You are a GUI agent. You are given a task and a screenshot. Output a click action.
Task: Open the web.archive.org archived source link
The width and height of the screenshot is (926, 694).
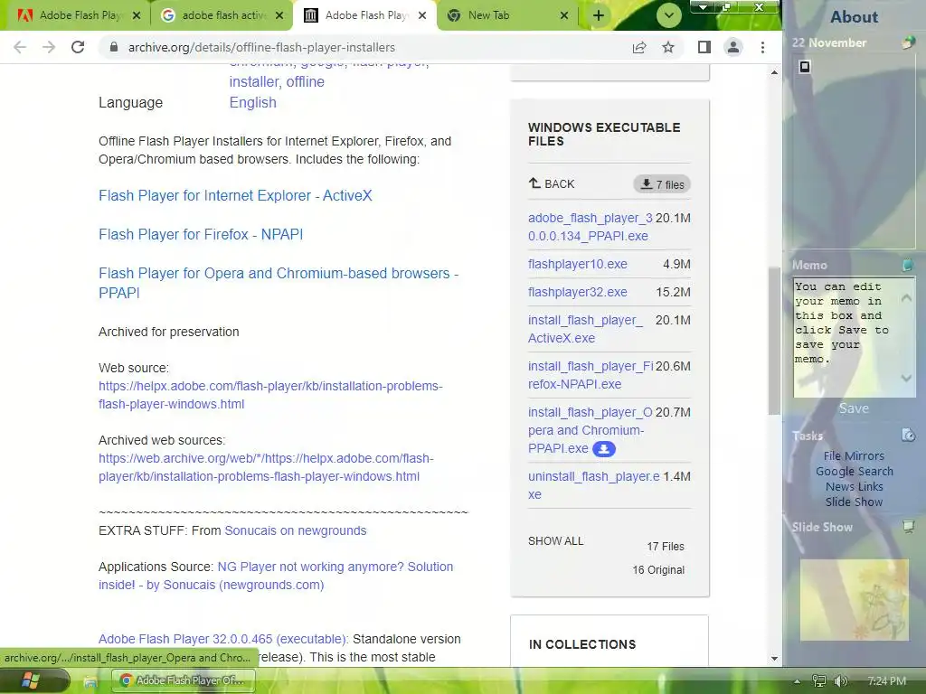point(266,467)
